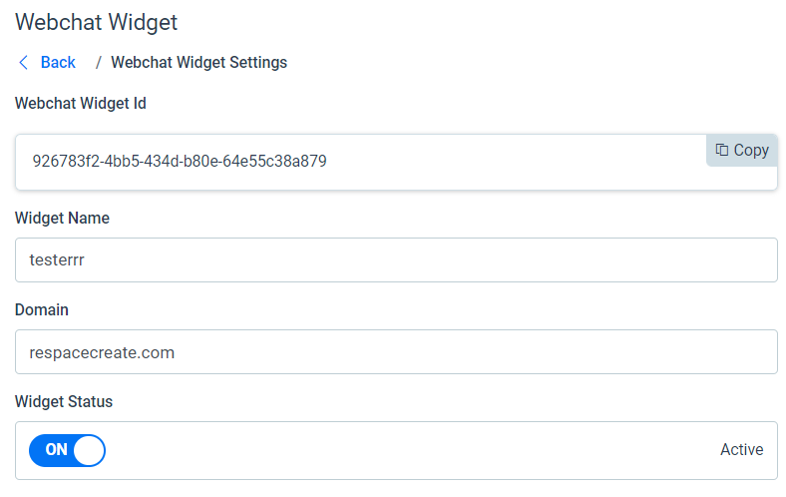Click the Webchat Widget page heading

96,22
